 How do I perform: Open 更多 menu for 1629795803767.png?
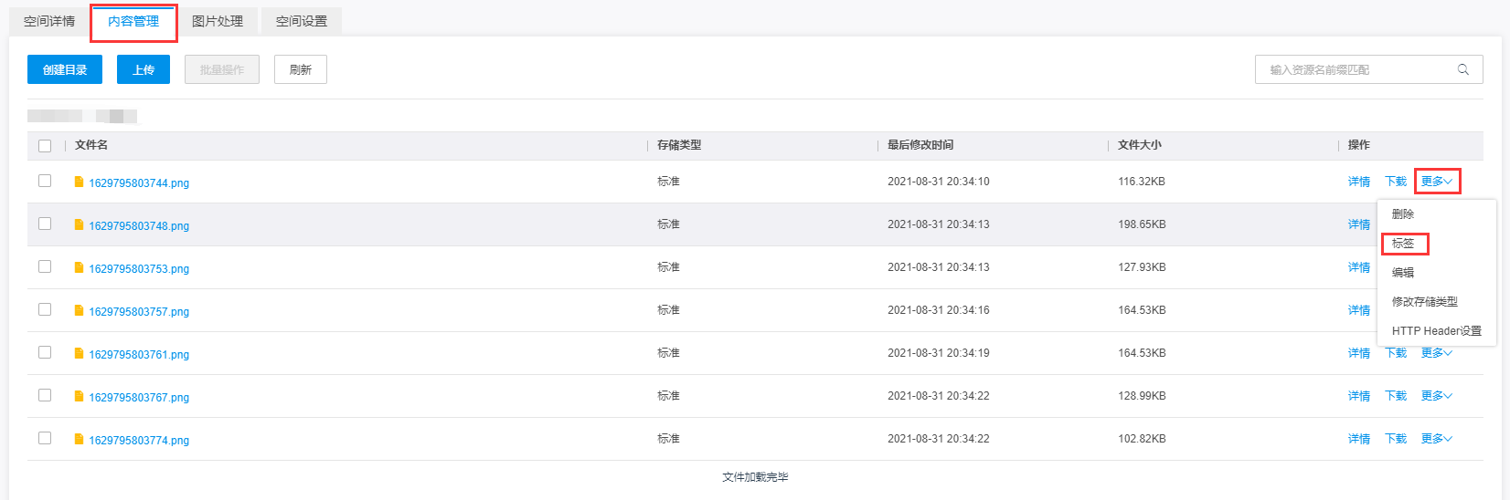click(1436, 396)
